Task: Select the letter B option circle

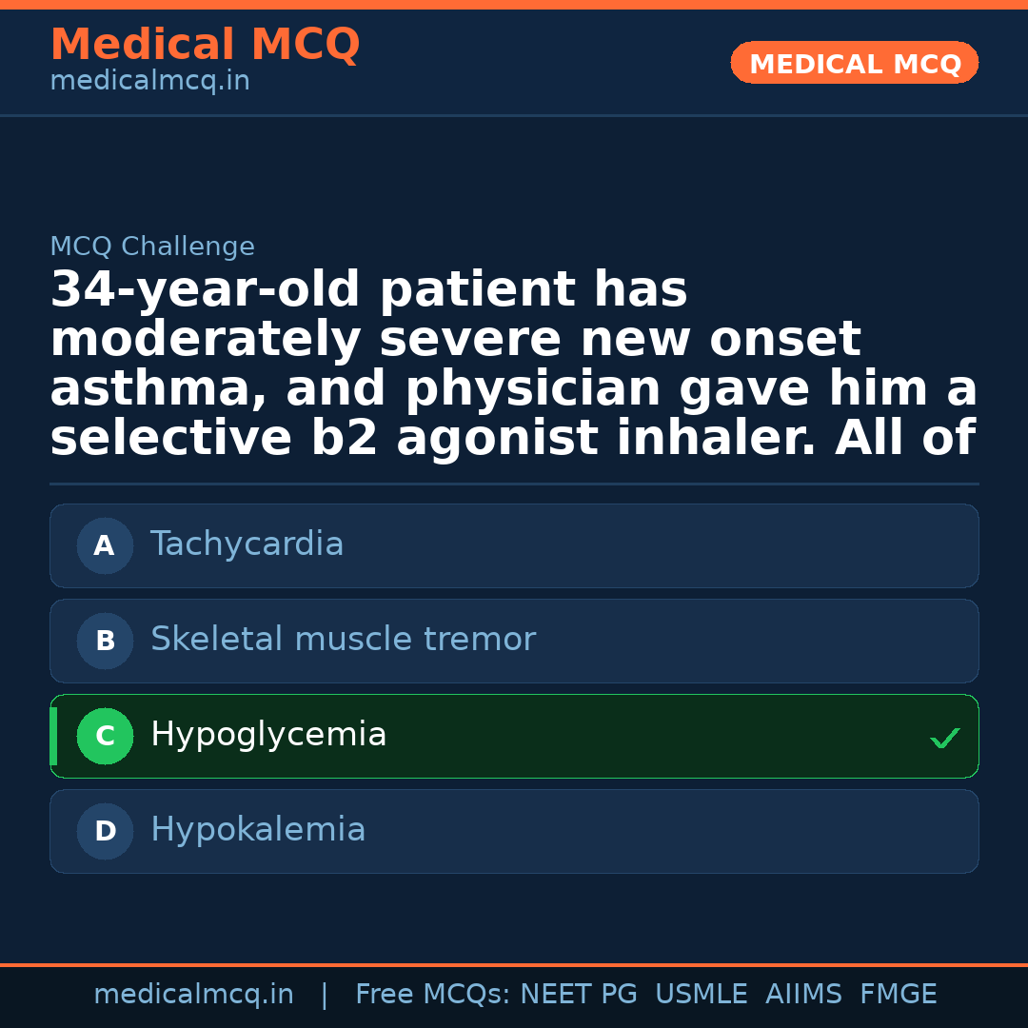Action: (105, 642)
